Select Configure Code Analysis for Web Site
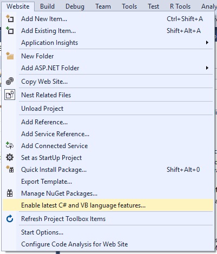The image size is (217, 254). pos(108,244)
